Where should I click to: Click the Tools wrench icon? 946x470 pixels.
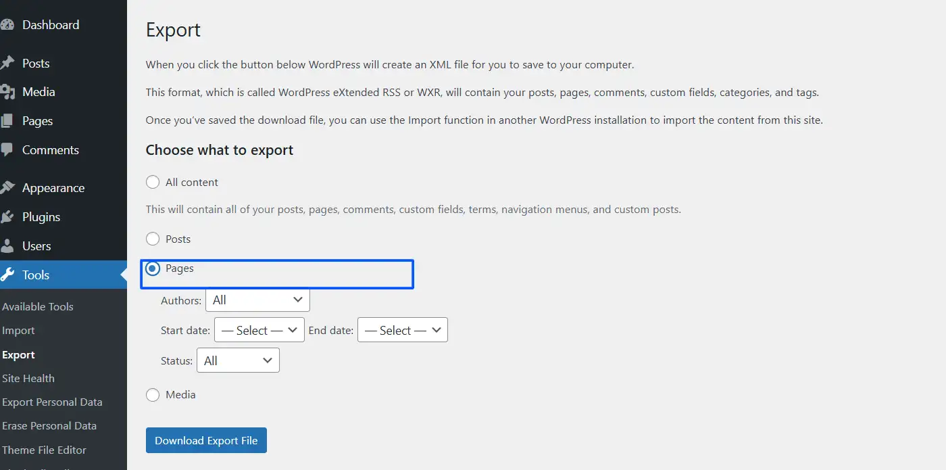pos(7,275)
